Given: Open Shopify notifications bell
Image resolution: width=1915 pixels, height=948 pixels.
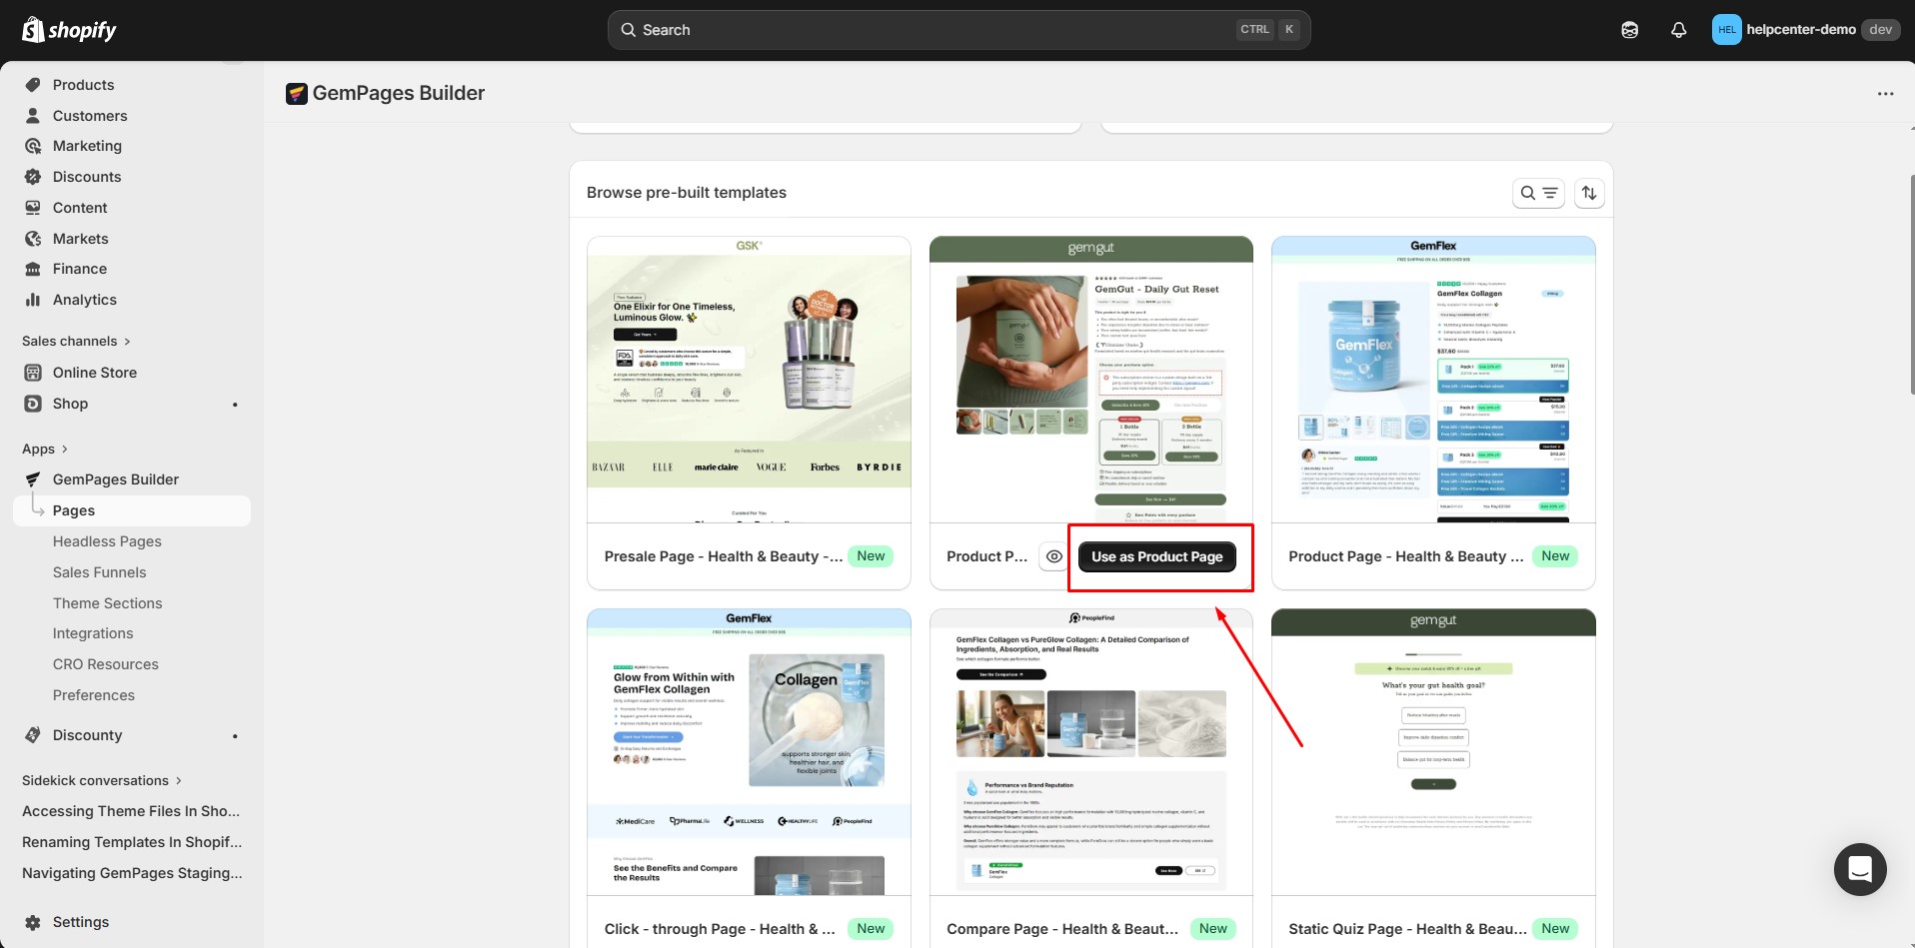Looking at the screenshot, I should point(1677,29).
